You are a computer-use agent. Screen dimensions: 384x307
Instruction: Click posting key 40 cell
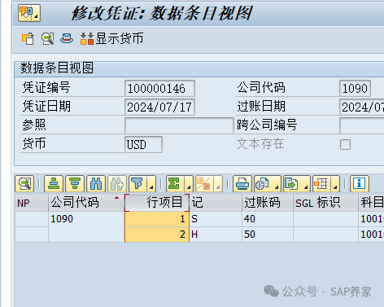click(x=268, y=219)
